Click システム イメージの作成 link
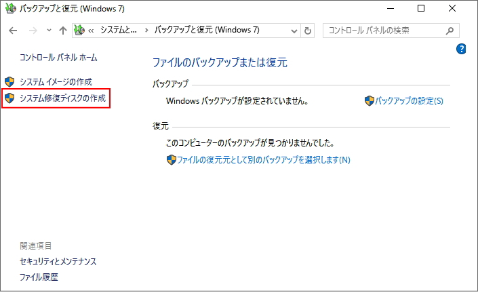Image resolution: width=478 pixels, height=295 pixels. click(64, 82)
